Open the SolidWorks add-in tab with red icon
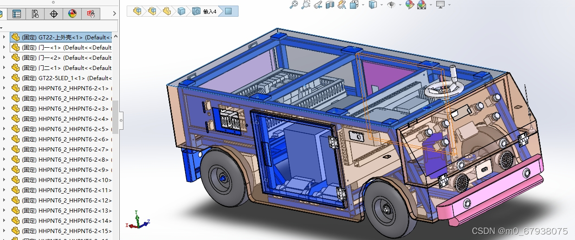The image size is (575, 240). click(x=90, y=14)
